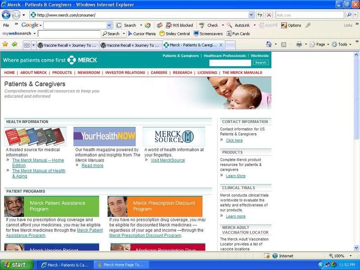Click the Merck Source logo image
360x270 pixels.
[174, 137]
